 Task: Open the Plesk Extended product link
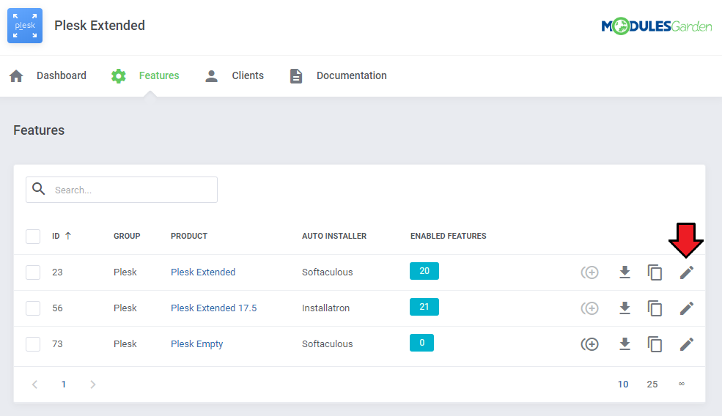click(x=203, y=272)
